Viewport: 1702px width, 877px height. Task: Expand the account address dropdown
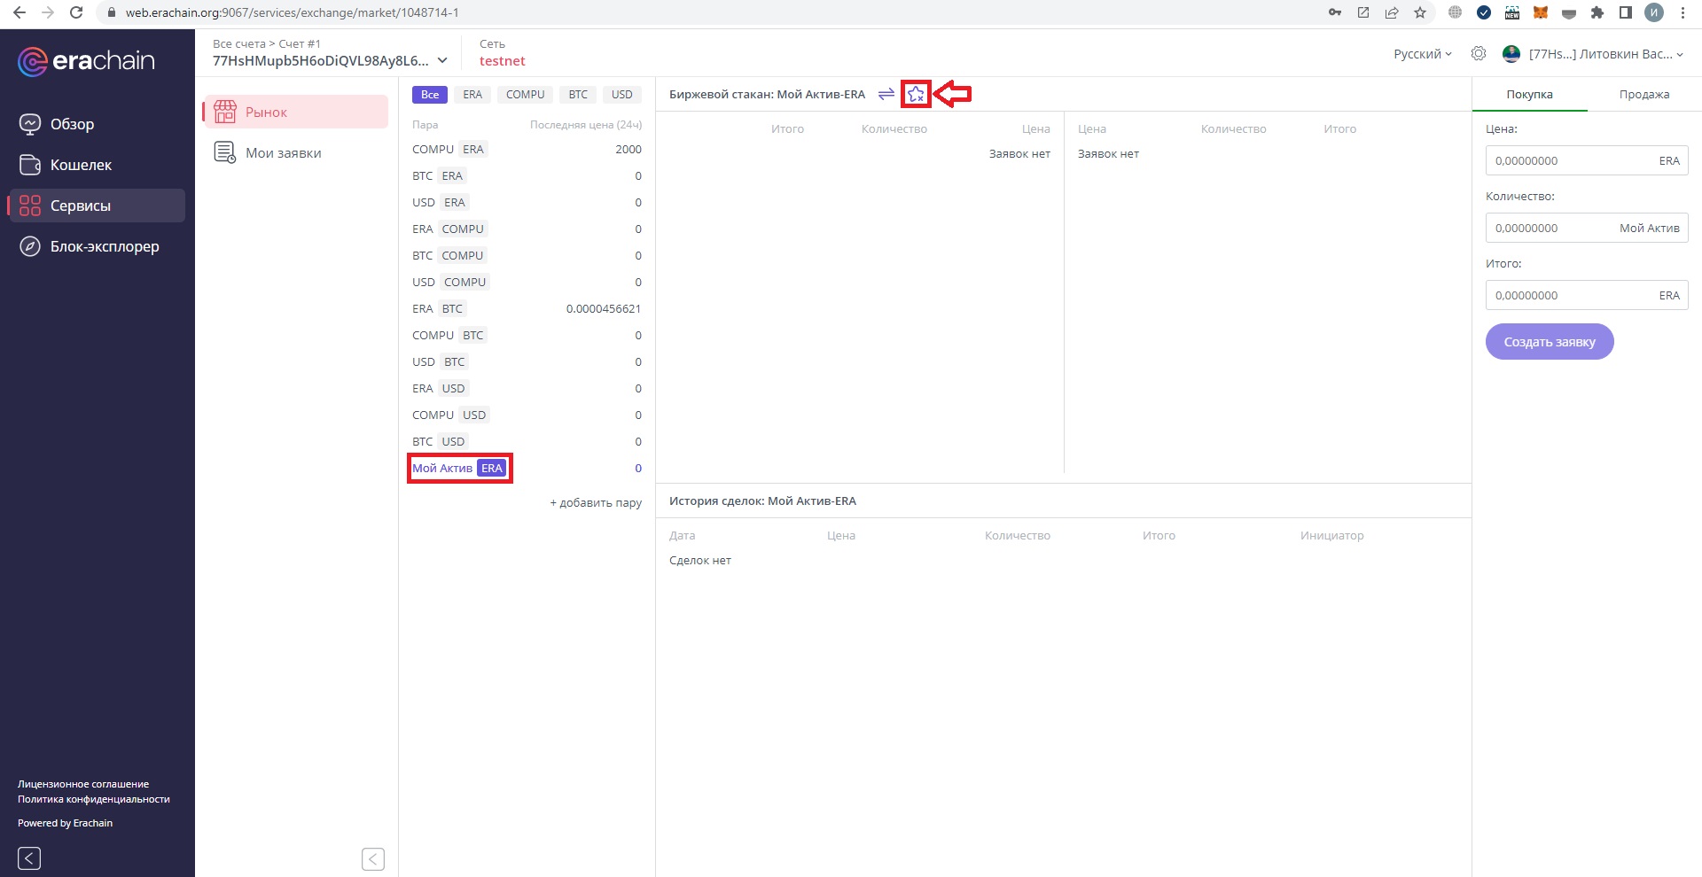click(x=442, y=61)
